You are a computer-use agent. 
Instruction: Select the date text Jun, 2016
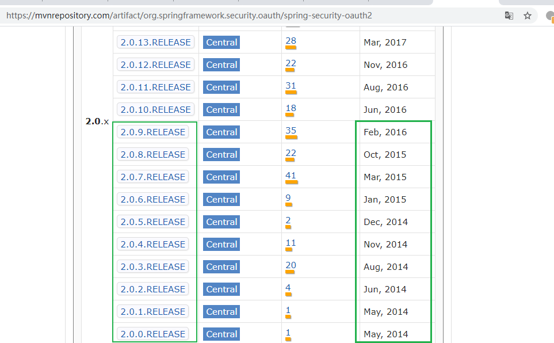point(385,110)
